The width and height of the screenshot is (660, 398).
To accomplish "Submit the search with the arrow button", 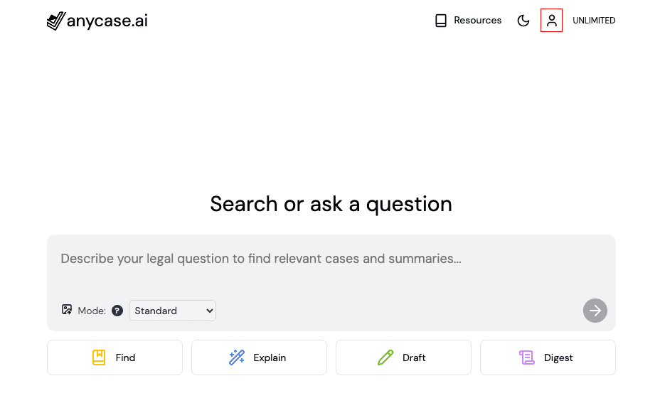I will (x=595, y=311).
